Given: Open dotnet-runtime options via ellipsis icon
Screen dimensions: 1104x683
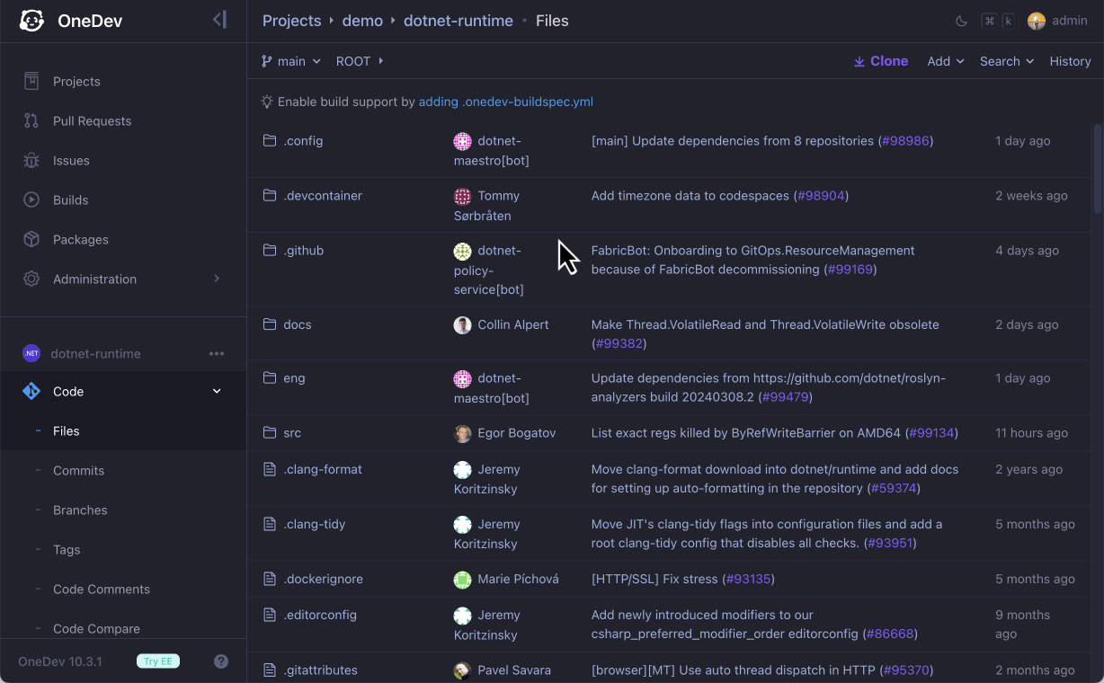Looking at the screenshot, I should 217,353.
